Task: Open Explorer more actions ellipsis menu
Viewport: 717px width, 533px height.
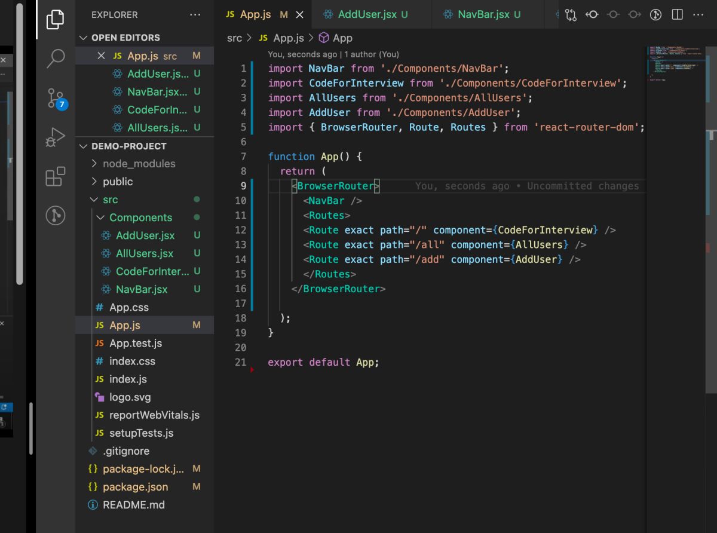Action: pos(195,14)
